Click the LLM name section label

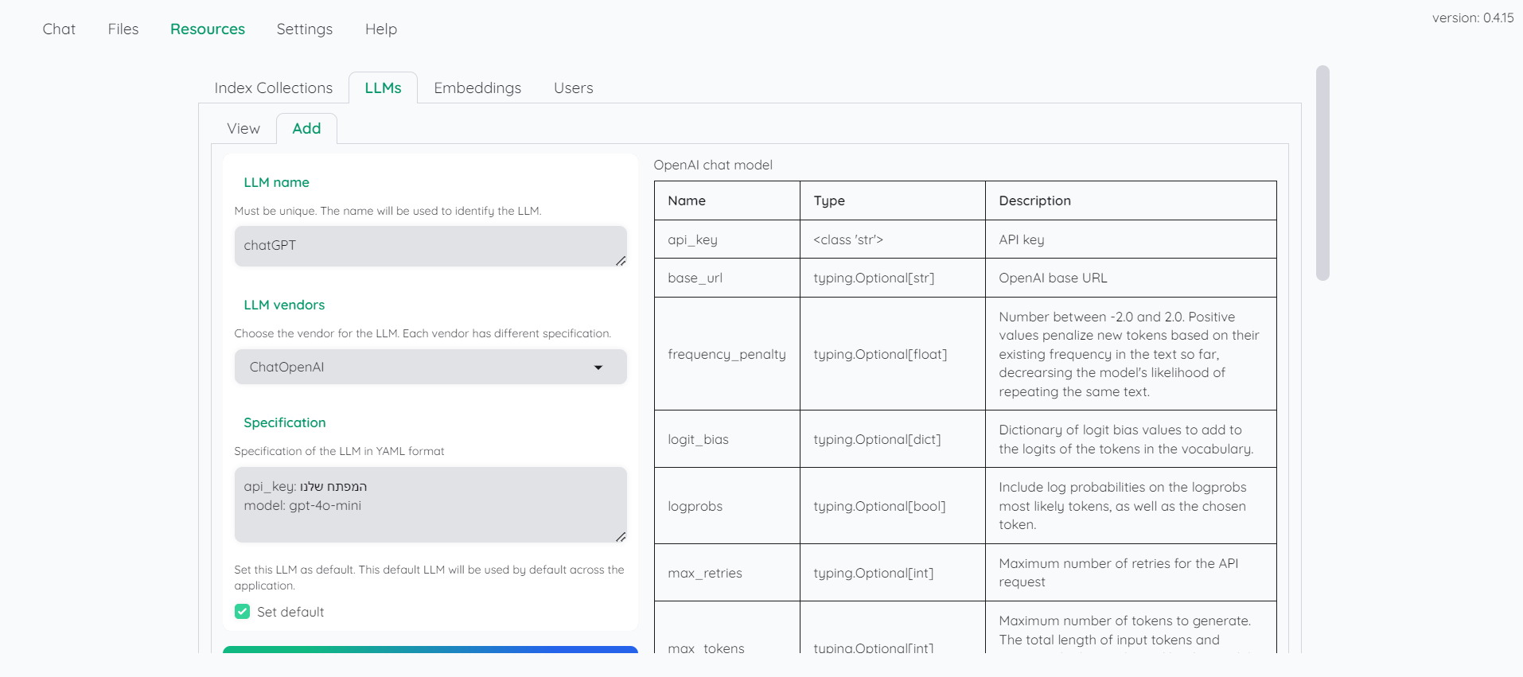coord(276,182)
